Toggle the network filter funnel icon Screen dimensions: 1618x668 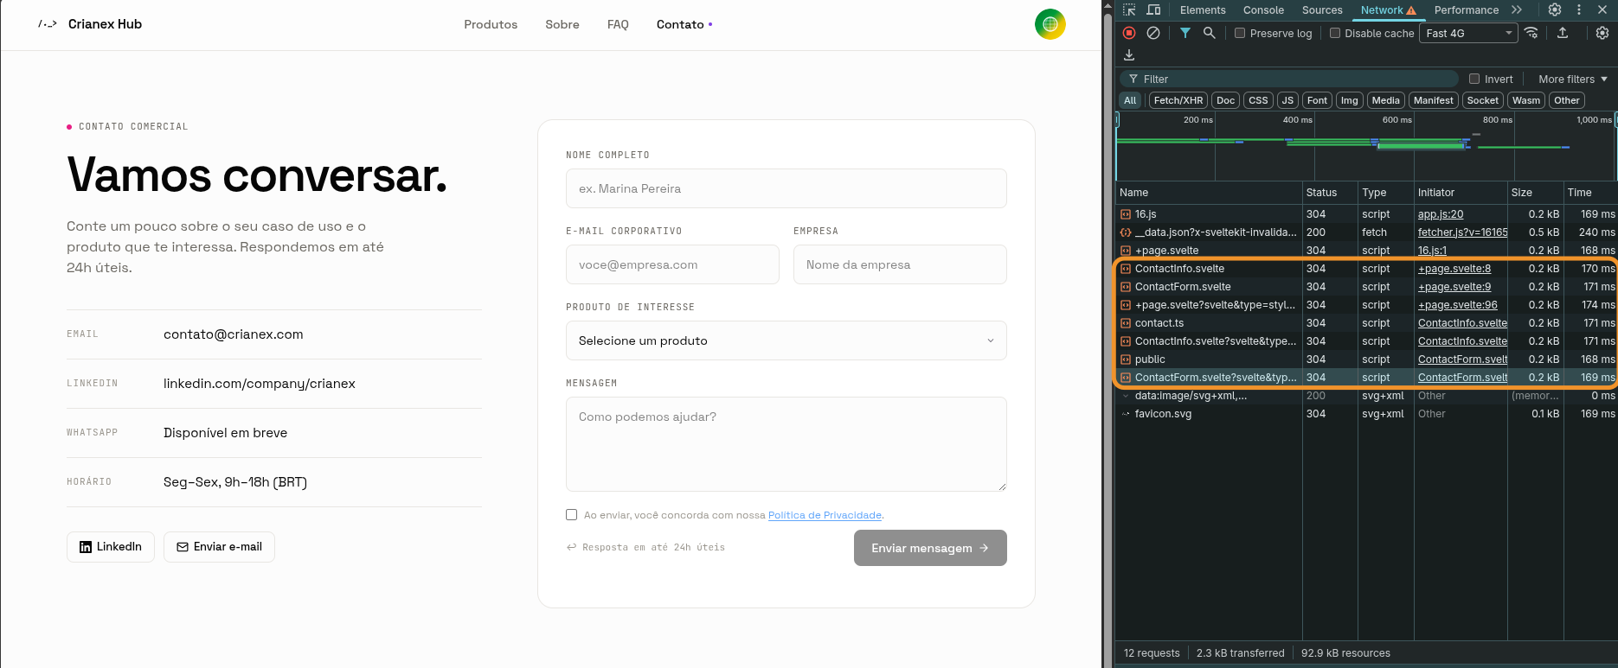point(1185,33)
